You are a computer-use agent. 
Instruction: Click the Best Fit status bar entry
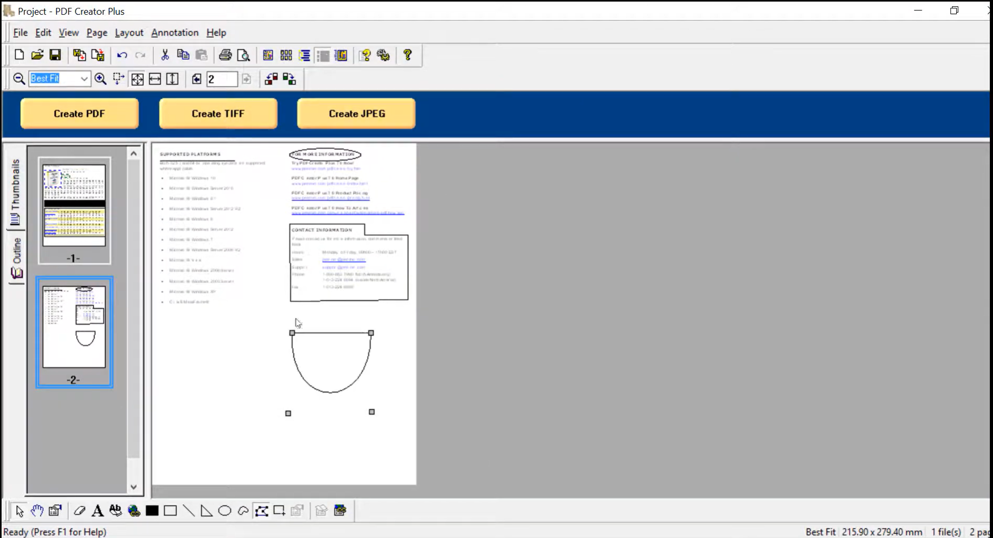(x=820, y=532)
